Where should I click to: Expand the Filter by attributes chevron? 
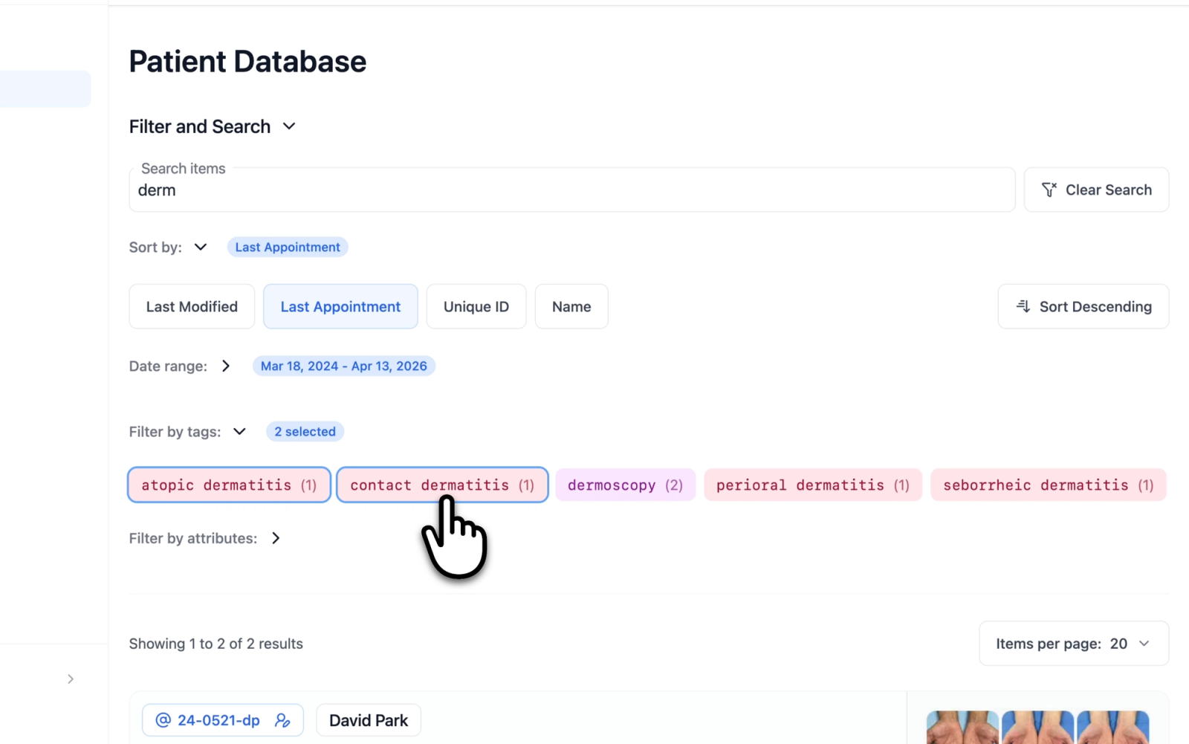[x=276, y=538]
